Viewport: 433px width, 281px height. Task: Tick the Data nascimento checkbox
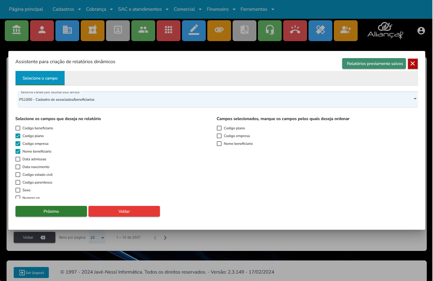click(x=18, y=167)
